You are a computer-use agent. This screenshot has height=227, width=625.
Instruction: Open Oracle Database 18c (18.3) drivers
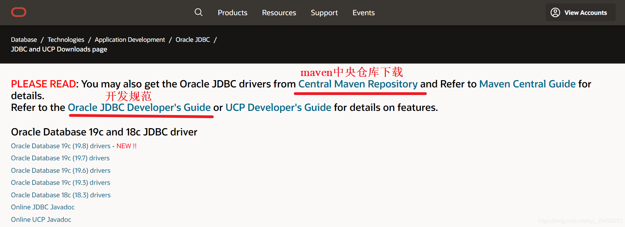pos(61,195)
